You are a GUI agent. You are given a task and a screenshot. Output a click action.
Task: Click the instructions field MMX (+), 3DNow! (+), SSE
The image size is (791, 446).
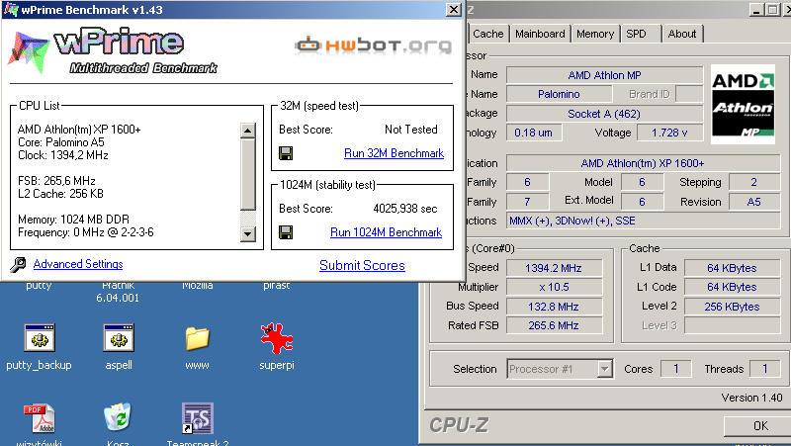644,221
